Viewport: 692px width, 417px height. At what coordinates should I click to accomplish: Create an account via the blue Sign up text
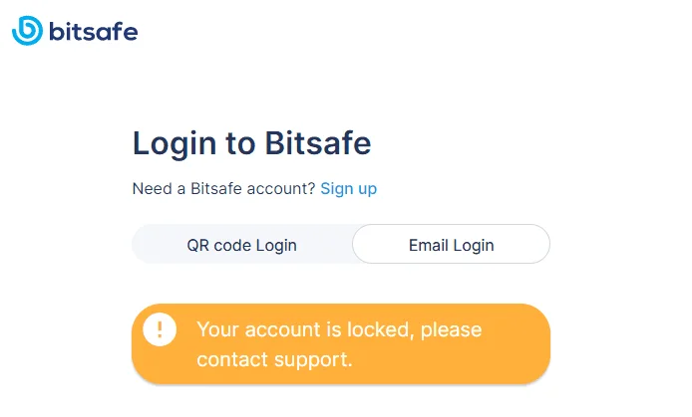349,188
